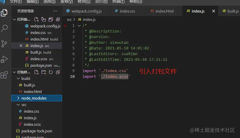Open the 转到(G) menu
The image size is (240, 138).
[84, 2]
